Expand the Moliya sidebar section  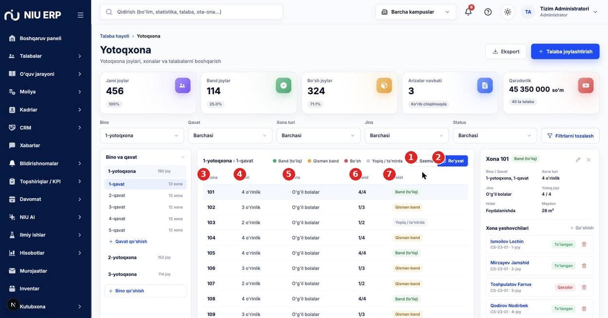[46, 92]
